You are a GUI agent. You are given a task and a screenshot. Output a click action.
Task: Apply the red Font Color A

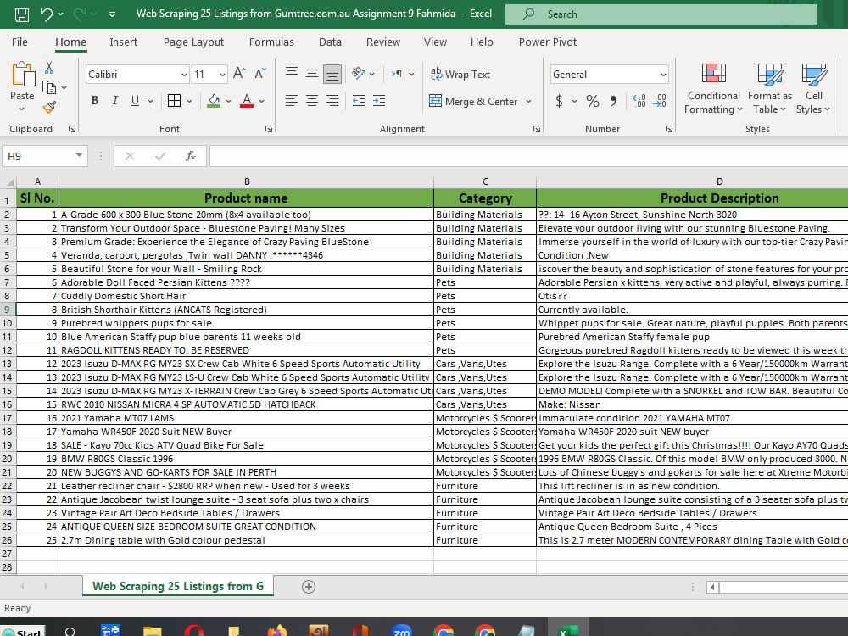[x=247, y=101]
